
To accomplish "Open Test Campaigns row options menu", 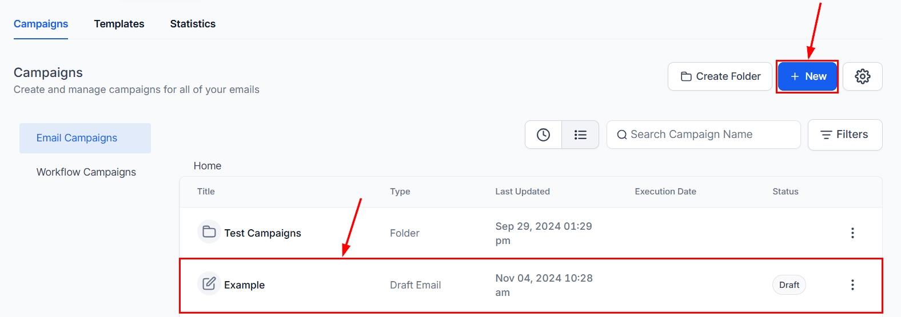I will [852, 233].
